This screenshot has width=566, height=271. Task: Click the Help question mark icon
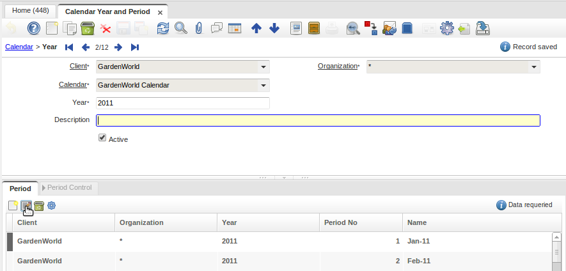tap(34, 28)
